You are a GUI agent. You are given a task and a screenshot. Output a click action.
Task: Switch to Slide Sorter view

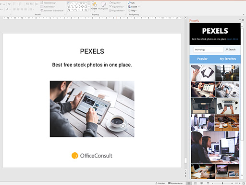pyautogui.click(x=196, y=183)
